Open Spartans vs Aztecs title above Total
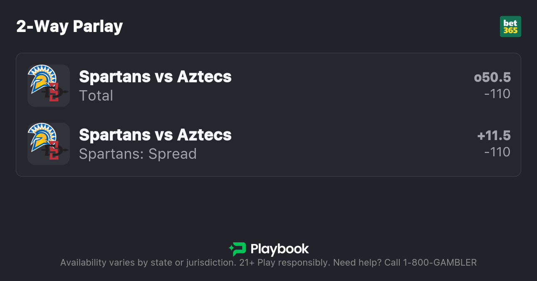Viewport: 537px width, 281px height. point(155,76)
